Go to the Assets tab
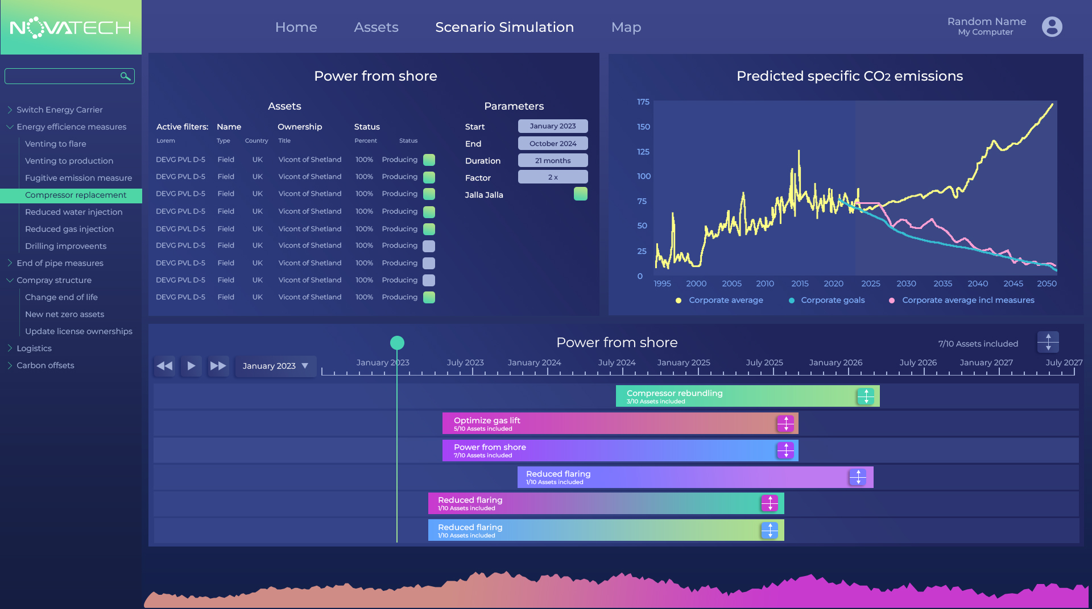This screenshot has height=609, width=1092. coord(376,27)
